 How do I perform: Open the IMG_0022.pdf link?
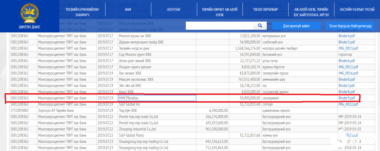click(348, 104)
